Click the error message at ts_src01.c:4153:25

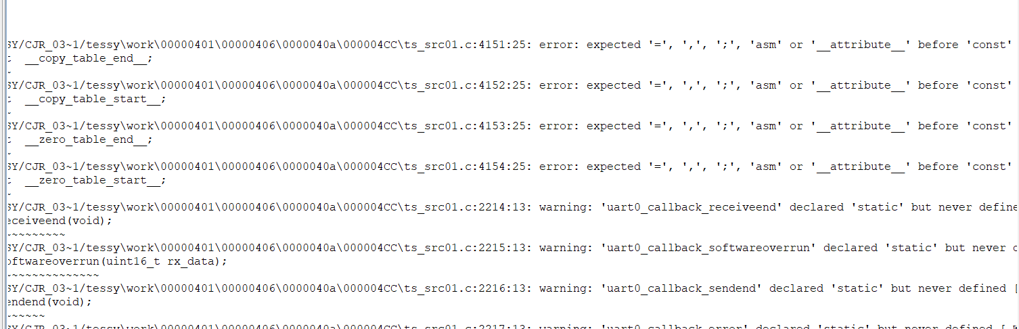tap(512, 126)
